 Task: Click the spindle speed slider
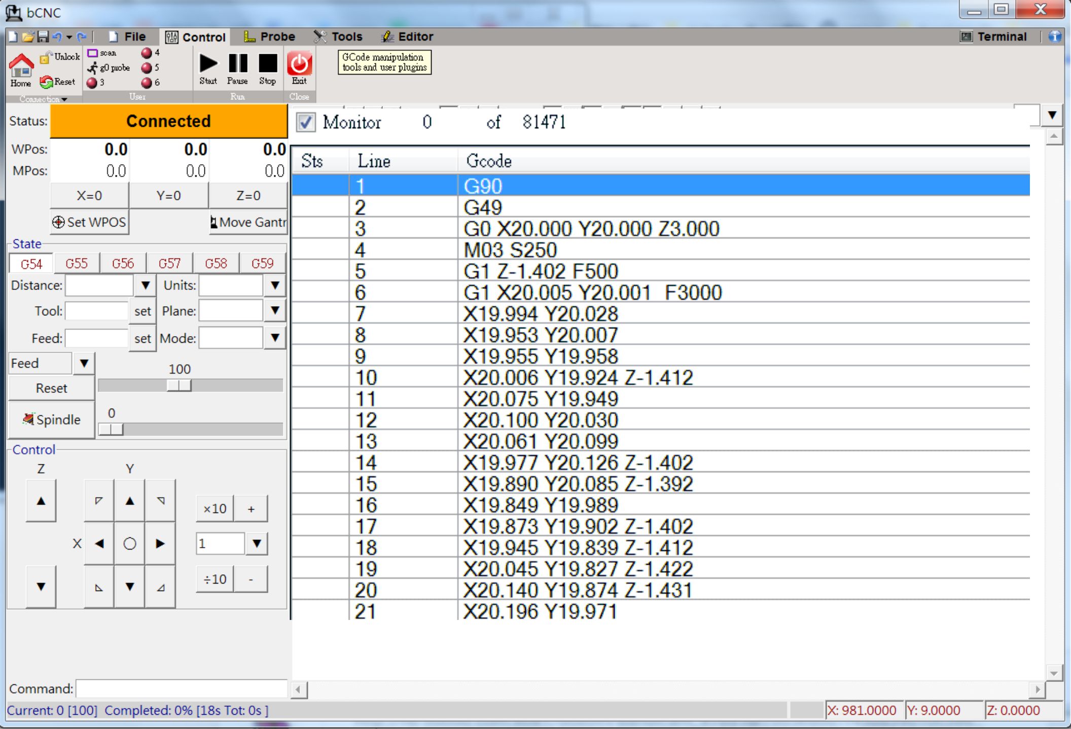tap(111, 429)
